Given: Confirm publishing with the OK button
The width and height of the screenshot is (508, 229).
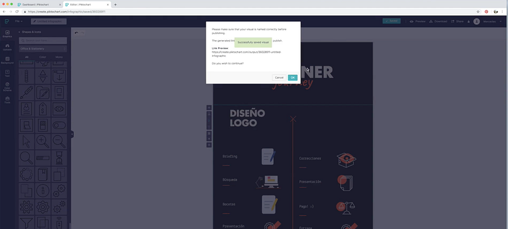Looking at the screenshot, I should click(x=292, y=77).
